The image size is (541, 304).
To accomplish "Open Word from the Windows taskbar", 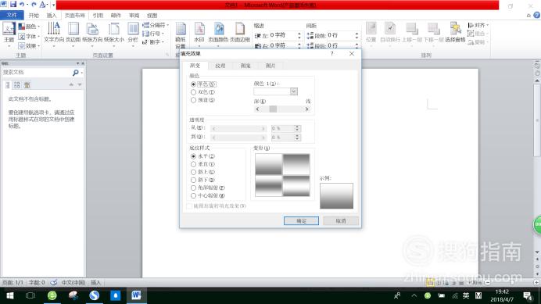I will [136, 295].
